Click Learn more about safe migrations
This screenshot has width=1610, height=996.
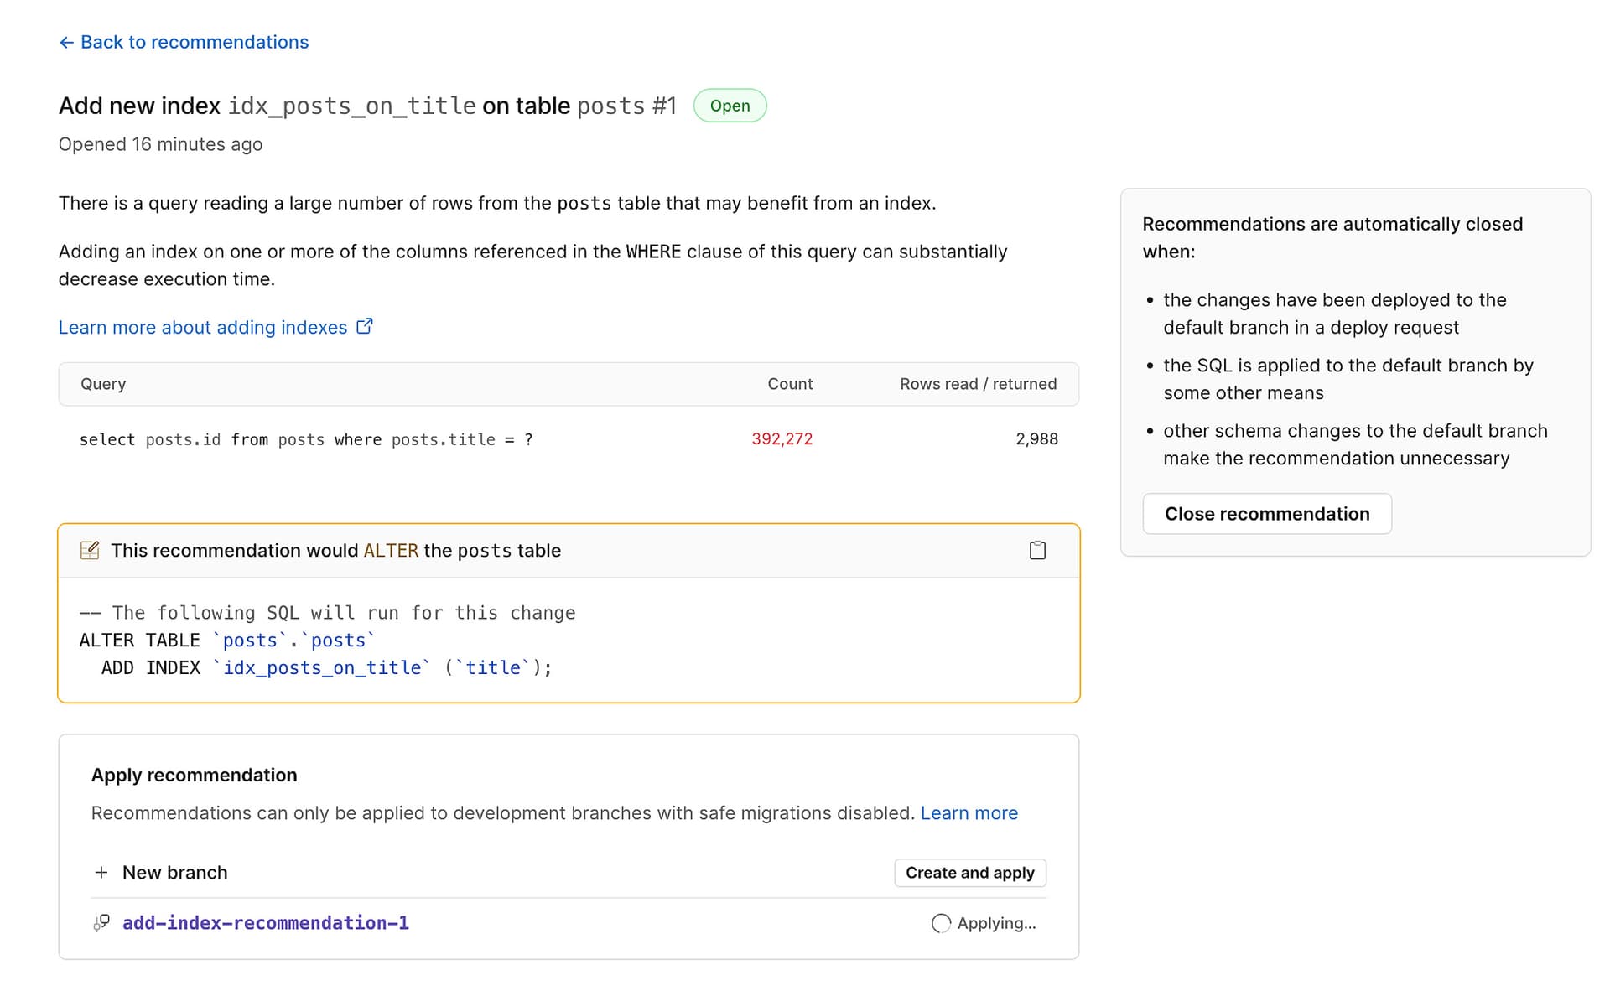[969, 812]
